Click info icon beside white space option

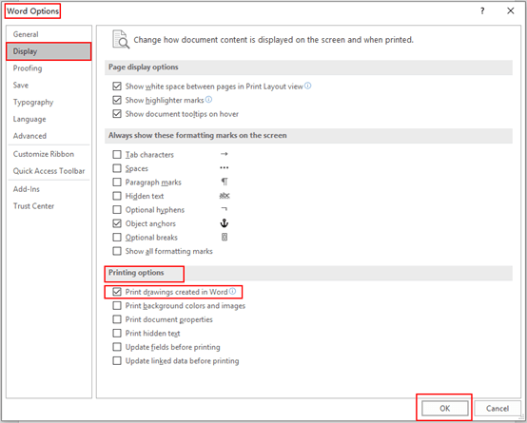pos(308,86)
